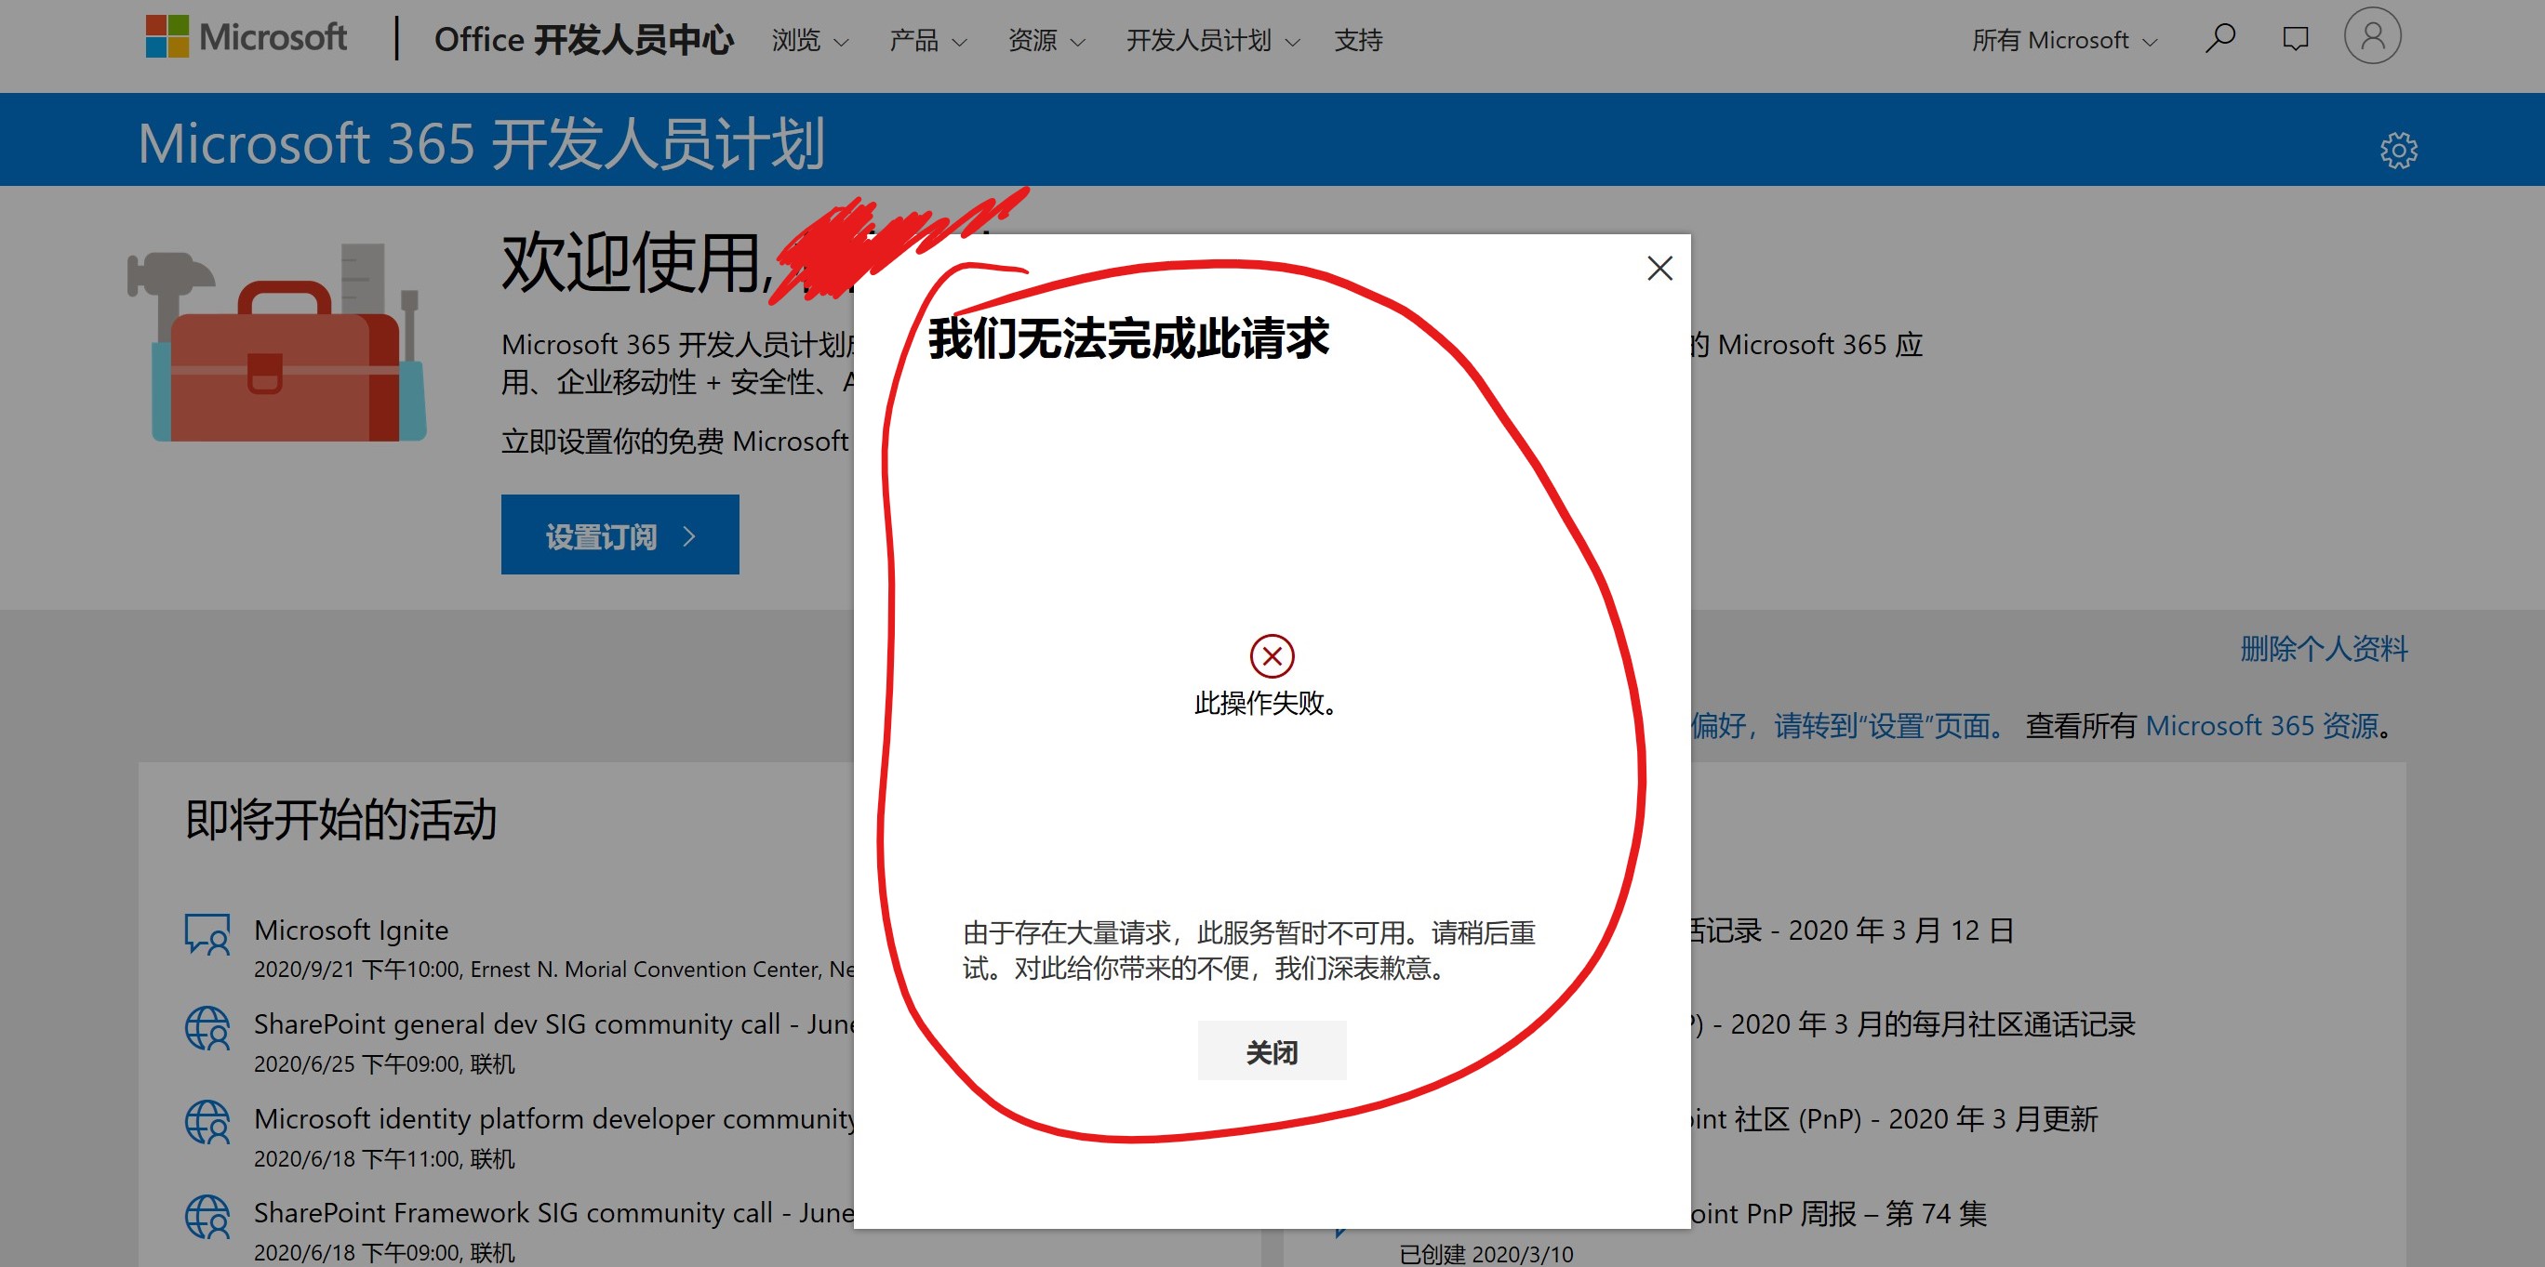Click the Microsoft Ignite event icon
The width and height of the screenshot is (2545, 1267).
207,933
